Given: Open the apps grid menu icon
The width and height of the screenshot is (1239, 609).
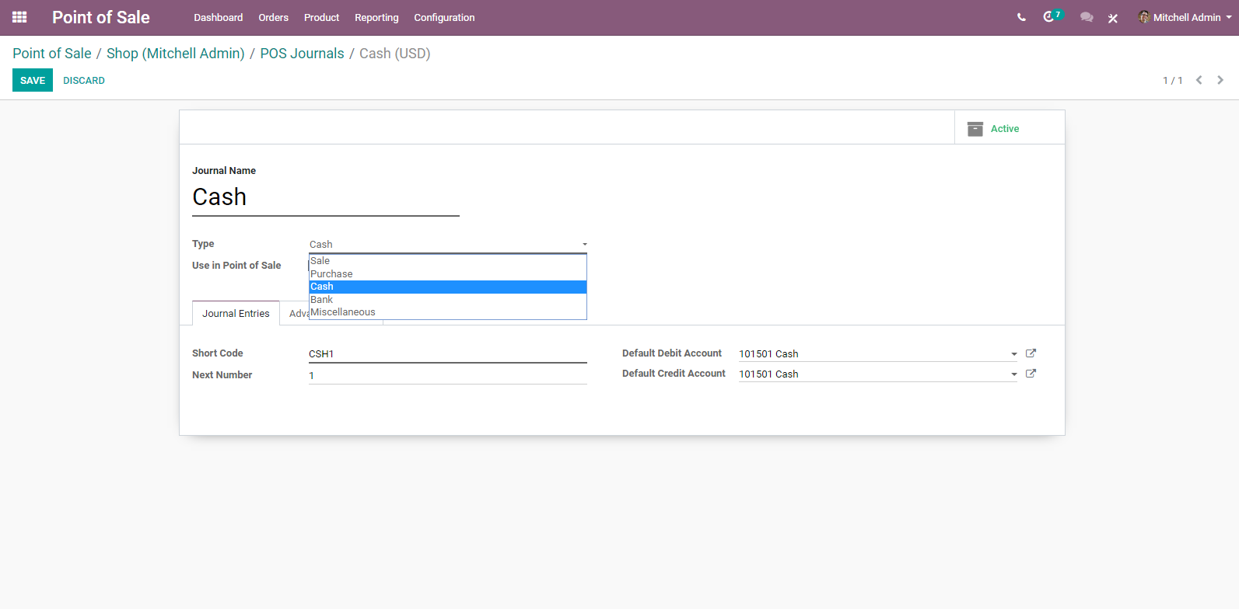Looking at the screenshot, I should [19, 17].
